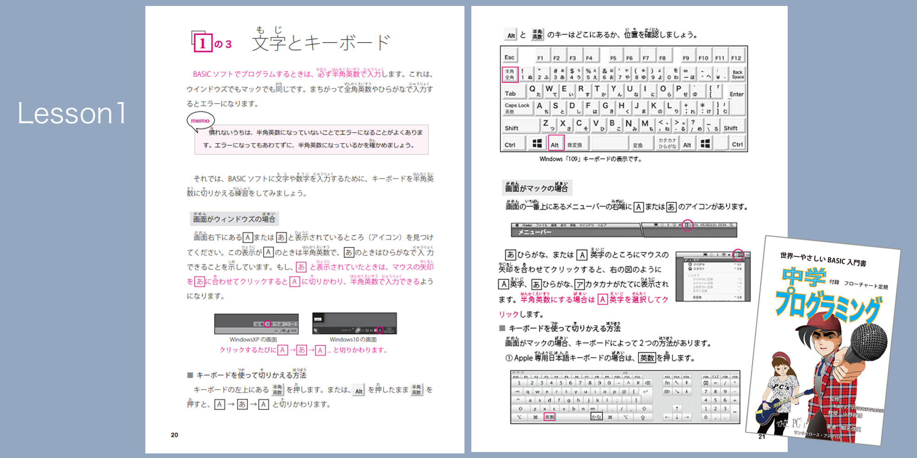
Task: Click the pink-highlighted Alt key in keyboard diagram
Action: pyautogui.click(x=555, y=144)
